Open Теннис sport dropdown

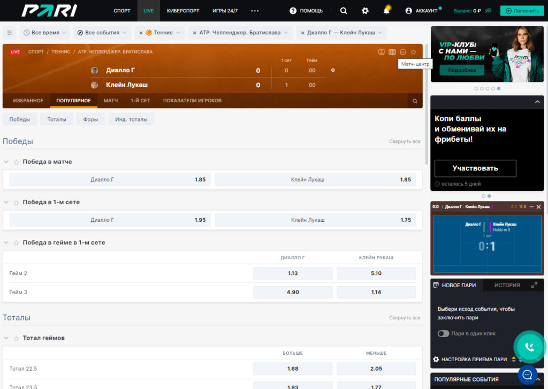[163, 33]
